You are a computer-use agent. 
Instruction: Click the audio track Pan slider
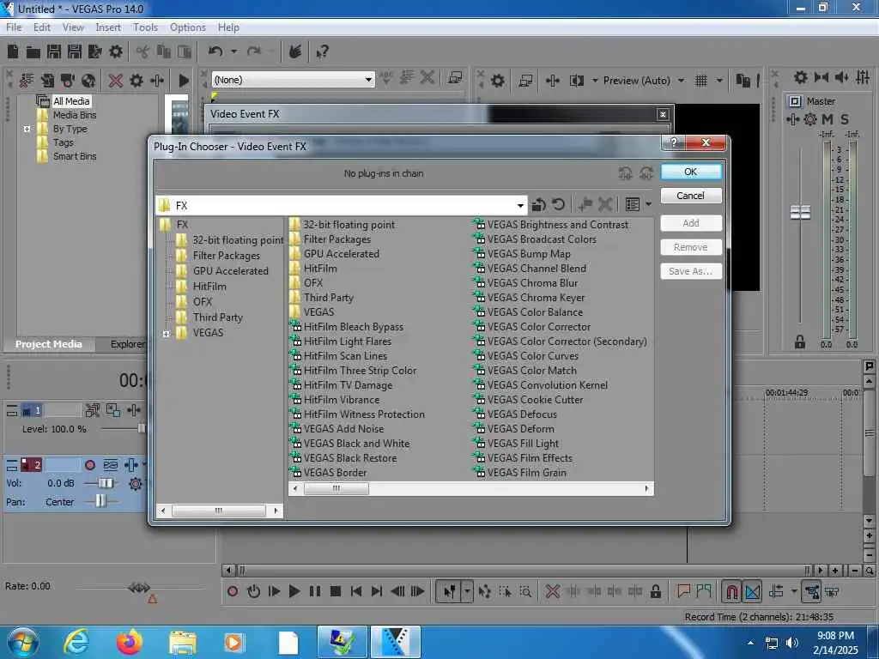[101, 501]
